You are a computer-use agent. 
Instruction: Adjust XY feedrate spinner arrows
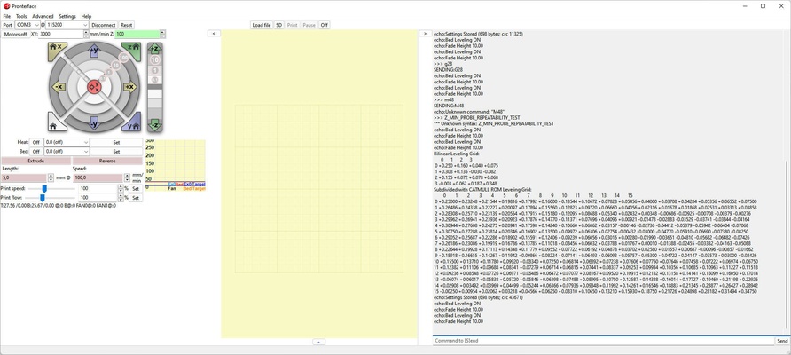tap(86, 34)
